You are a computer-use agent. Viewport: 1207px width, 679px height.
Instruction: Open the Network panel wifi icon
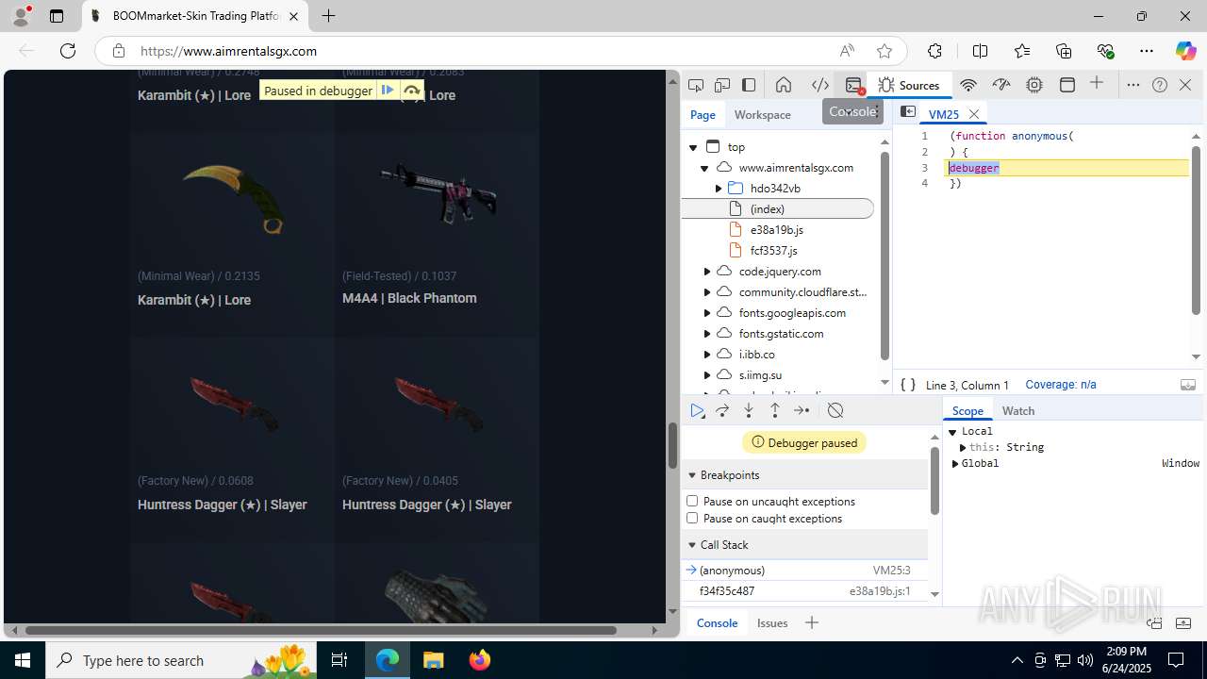(x=967, y=85)
